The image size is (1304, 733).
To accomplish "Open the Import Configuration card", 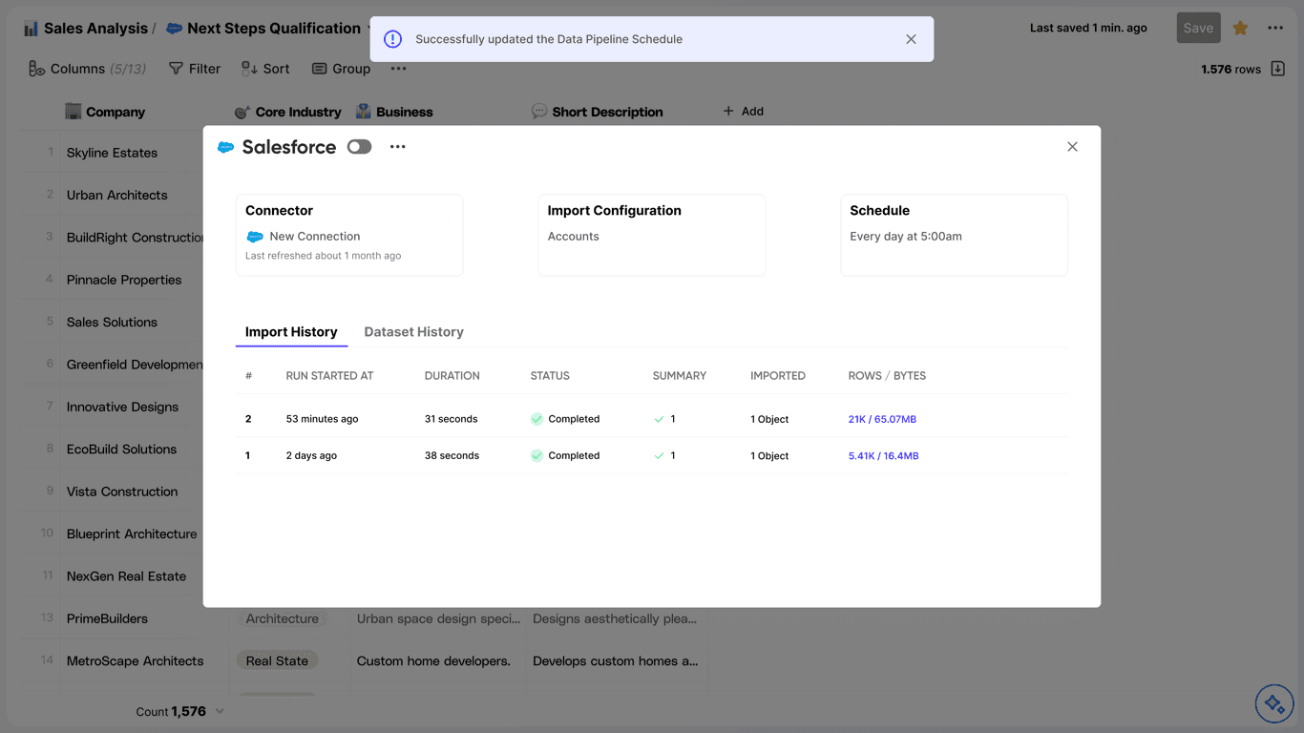I will (652, 236).
